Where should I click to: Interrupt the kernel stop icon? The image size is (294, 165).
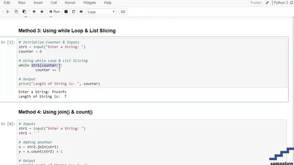(66, 12)
